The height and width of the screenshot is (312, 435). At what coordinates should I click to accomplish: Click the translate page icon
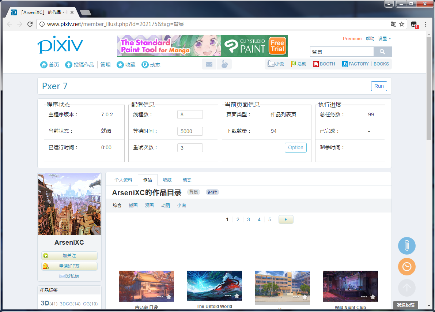(x=393, y=24)
